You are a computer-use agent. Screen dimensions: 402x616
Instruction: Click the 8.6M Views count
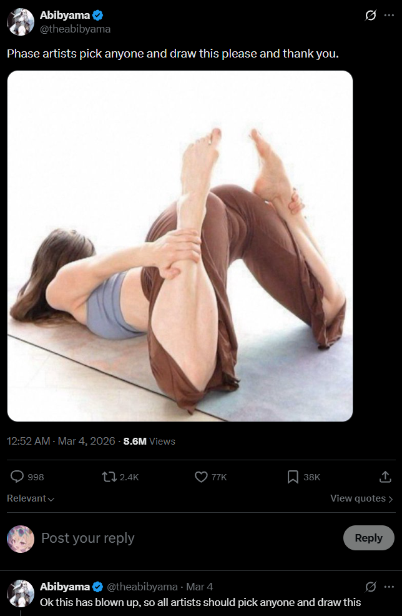tap(149, 441)
